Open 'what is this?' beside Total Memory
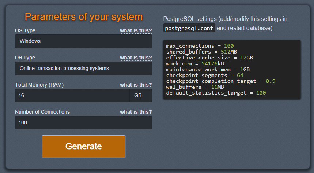 pos(136,85)
